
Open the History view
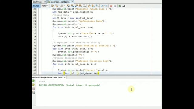(45, 6)
